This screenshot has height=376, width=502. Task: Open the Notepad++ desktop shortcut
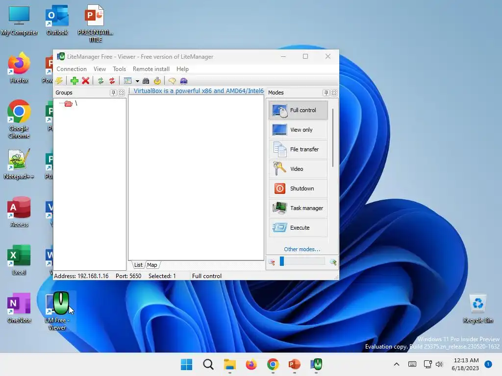click(19, 164)
